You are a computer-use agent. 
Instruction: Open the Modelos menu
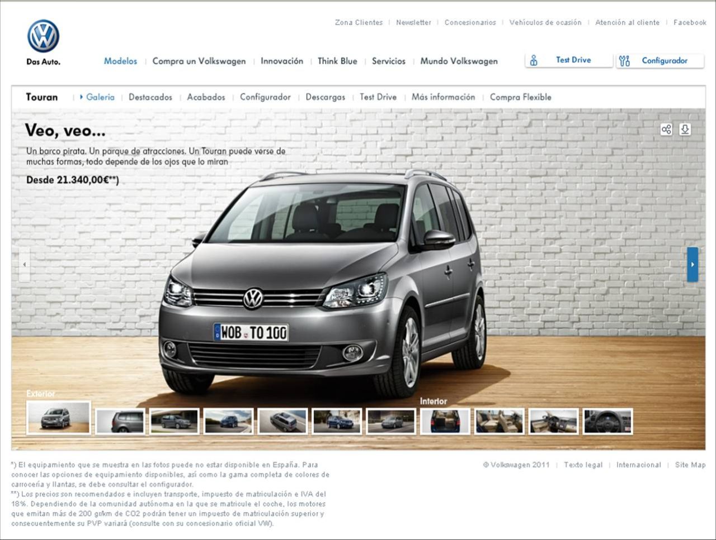[x=120, y=61]
